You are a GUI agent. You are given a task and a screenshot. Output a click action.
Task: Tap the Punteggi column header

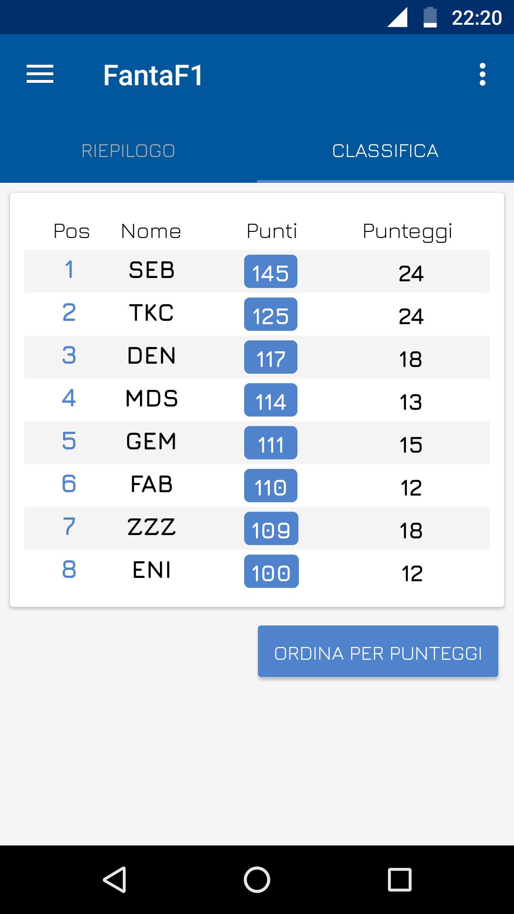[407, 231]
